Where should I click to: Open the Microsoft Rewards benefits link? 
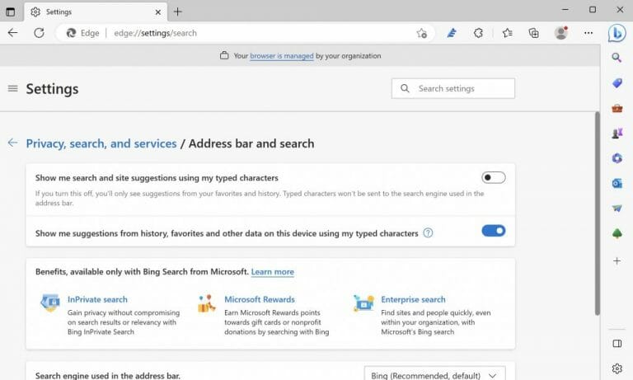[x=260, y=299]
